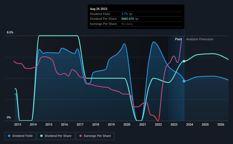Toggle the Dividend Yield legend button

(20, 136)
